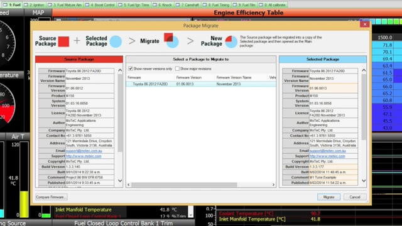
Task: Click right arrow of package list horizontal scrollbar
Action: (273, 185)
